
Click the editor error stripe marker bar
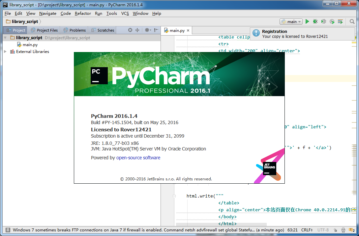tap(355, 130)
